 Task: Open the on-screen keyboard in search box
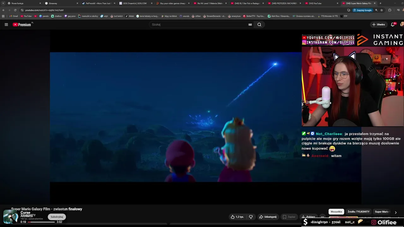click(250, 25)
